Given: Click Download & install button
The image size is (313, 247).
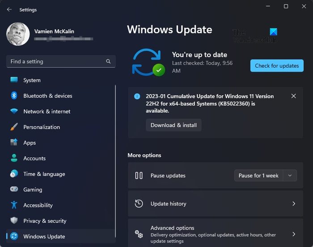Looking at the screenshot, I should tap(173, 125).
